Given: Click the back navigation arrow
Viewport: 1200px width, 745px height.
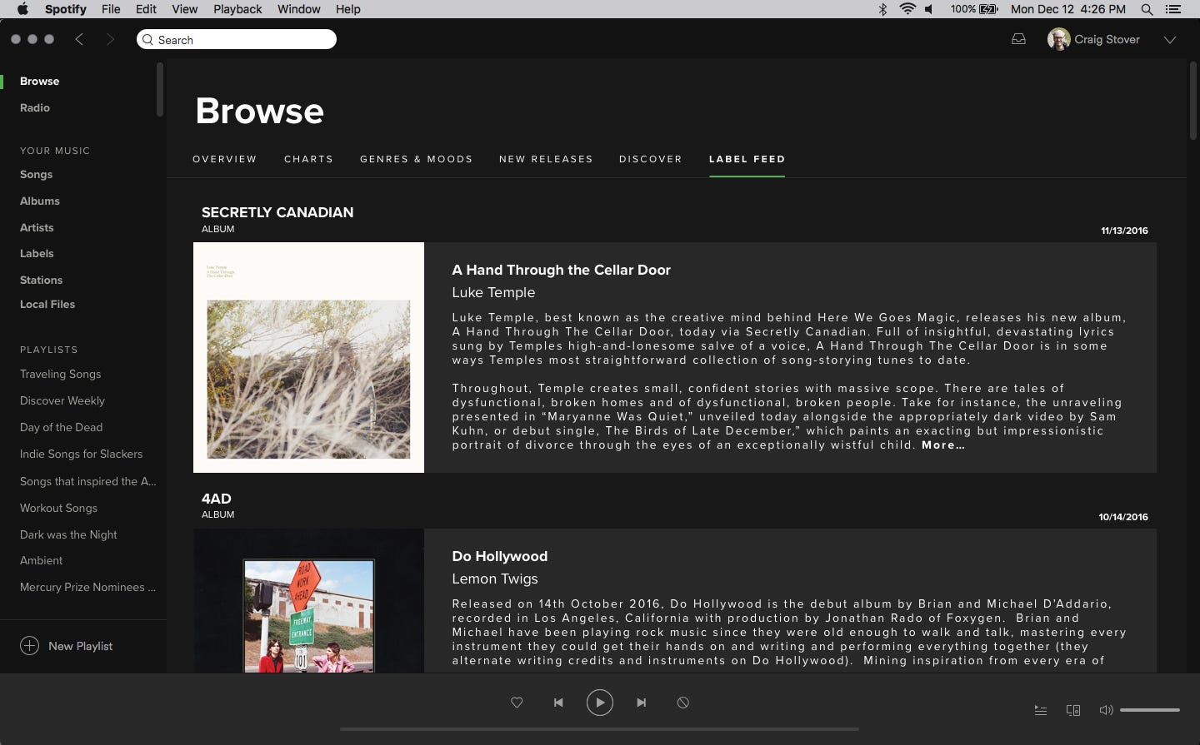Looking at the screenshot, I should point(79,39).
